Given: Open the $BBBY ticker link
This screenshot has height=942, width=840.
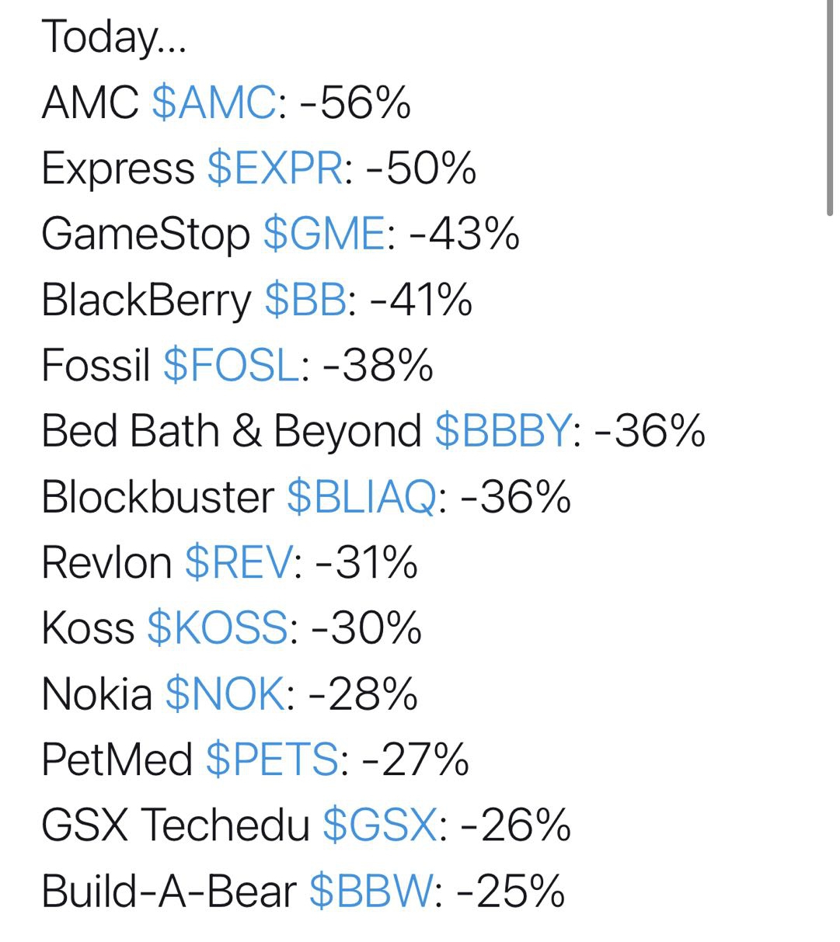Looking at the screenshot, I should [504, 431].
